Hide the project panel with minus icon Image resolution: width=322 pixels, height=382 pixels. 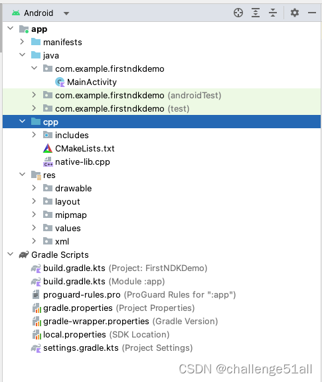(x=312, y=13)
